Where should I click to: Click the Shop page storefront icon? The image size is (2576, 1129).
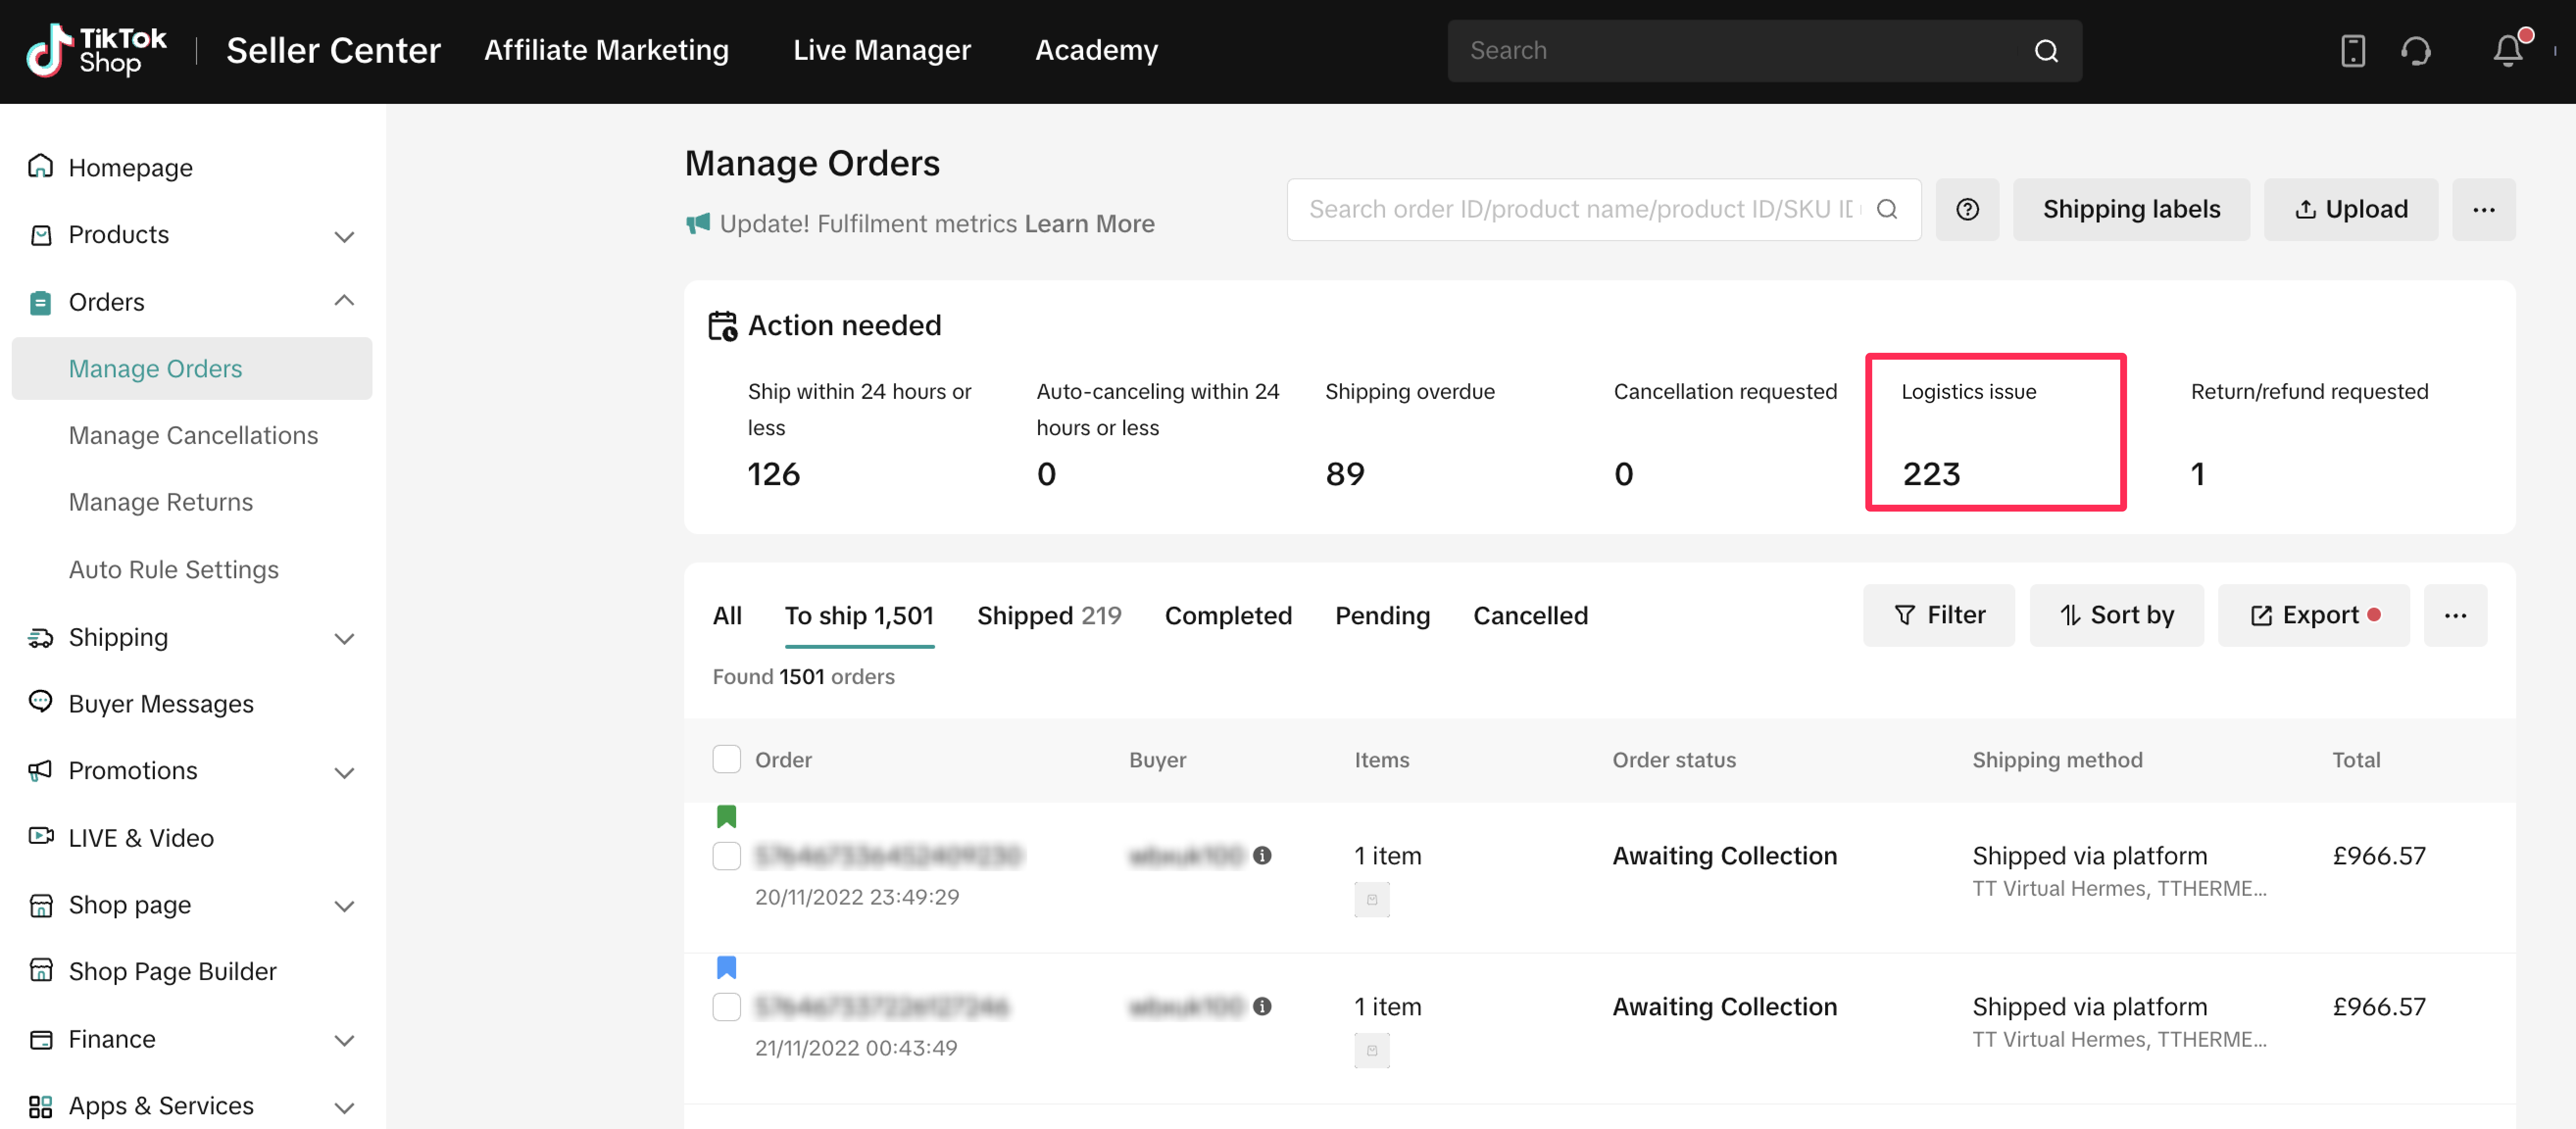coord(40,905)
